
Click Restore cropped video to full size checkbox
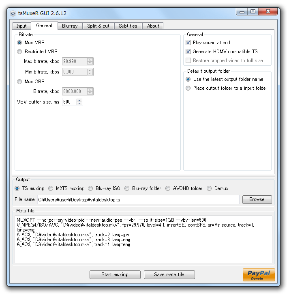click(188, 60)
